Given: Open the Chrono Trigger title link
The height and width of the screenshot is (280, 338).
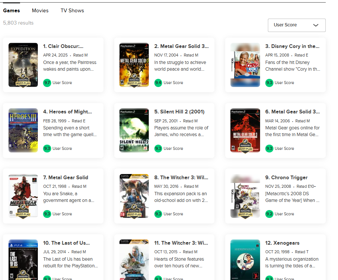Looking at the screenshot, I should [286, 177].
